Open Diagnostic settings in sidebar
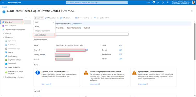This screenshot has width=196, height=97. pyautogui.click(x=15, y=60)
